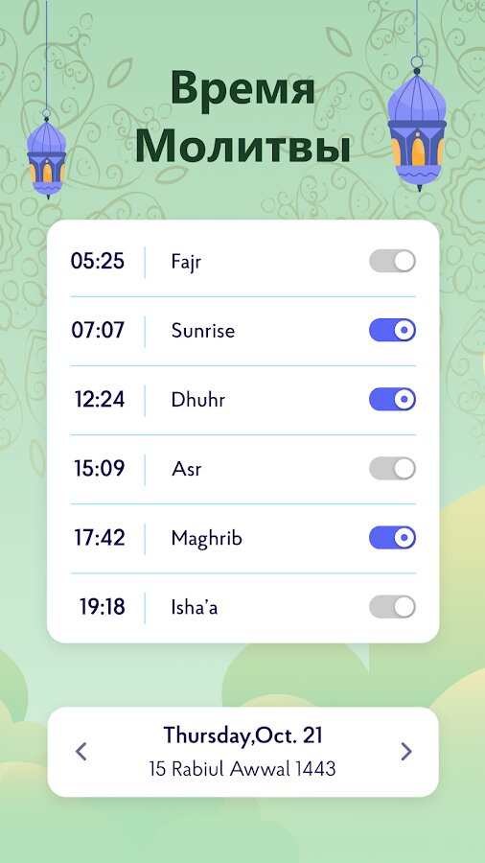This screenshot has width=485, height=863.
Task: Tap the small purple lantern at left
Action: click(47, 154)
